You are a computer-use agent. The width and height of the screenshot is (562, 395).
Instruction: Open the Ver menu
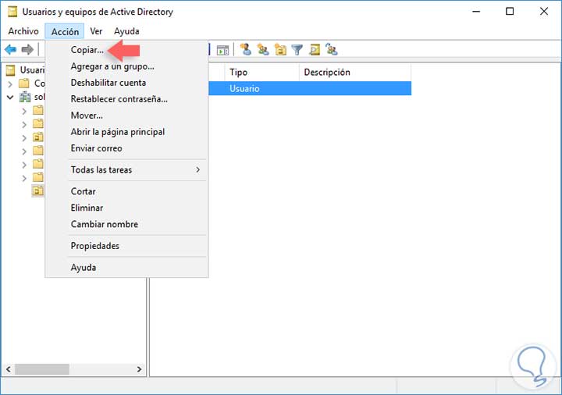click(96, 31)
